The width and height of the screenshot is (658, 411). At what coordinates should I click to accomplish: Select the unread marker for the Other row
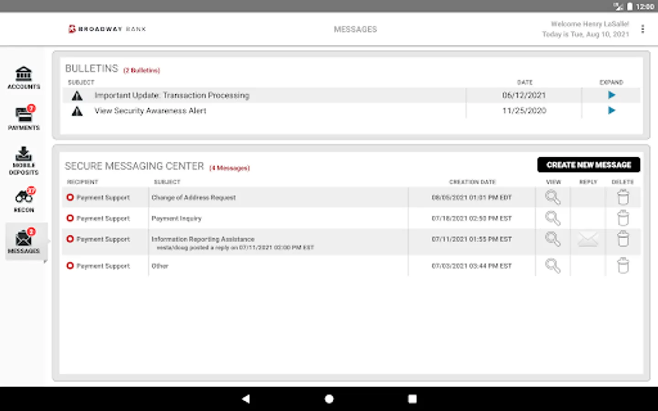point(70,266)
